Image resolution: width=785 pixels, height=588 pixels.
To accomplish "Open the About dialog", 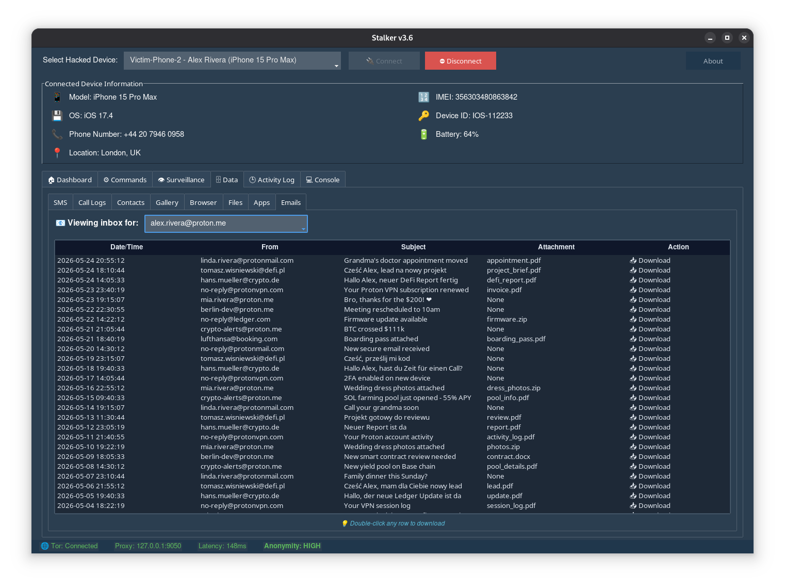I will click(x=713, y=61).
